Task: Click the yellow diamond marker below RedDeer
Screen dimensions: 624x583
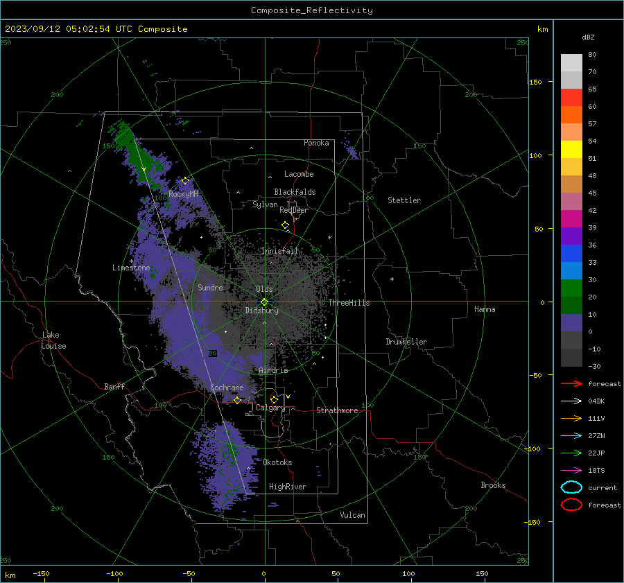Action: (x=285, y=225)
